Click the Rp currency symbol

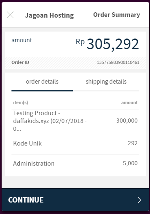pyautogui.click(x=80, y=42)
